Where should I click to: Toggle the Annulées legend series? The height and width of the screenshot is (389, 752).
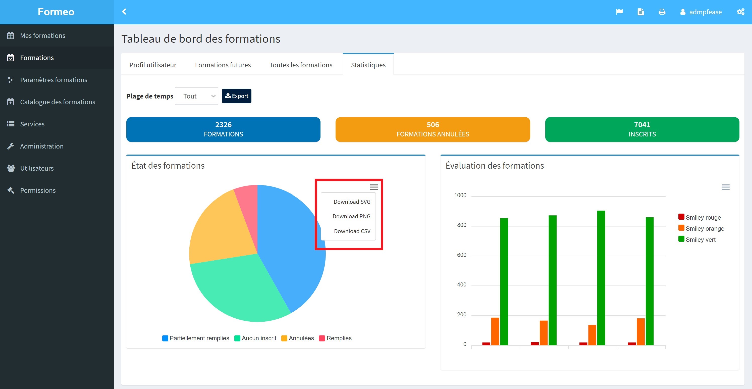[297, 338]
